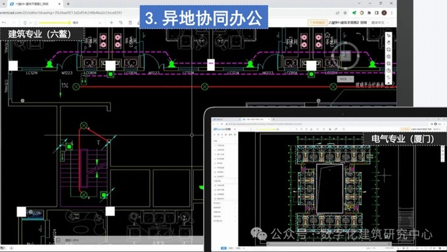Open the layer selection dropdown arrow
This screenshot has height=252, width=447.
click(100, 22)
